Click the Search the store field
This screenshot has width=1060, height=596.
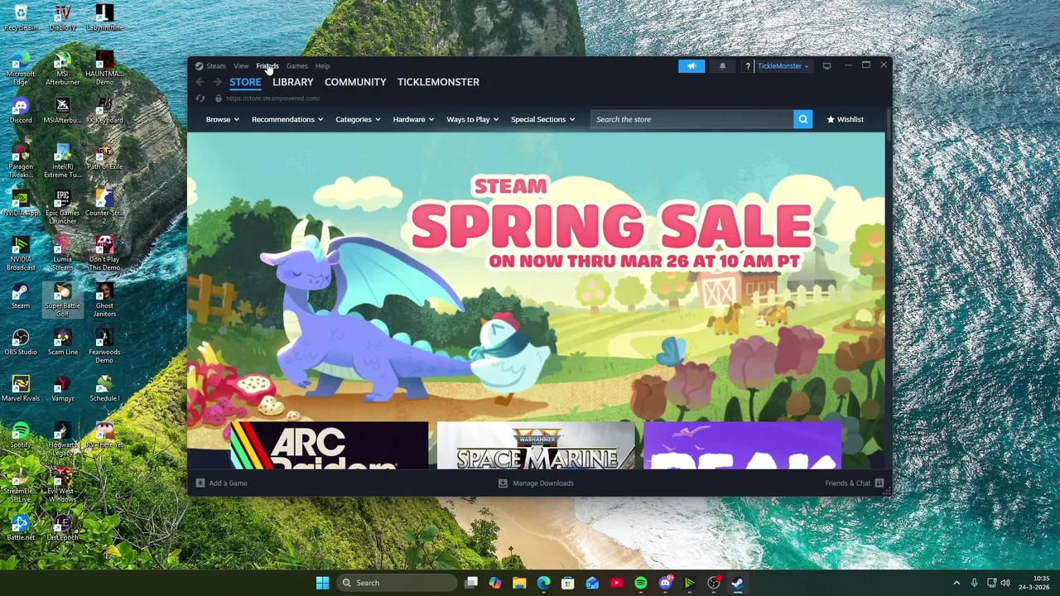pos(691,119)
